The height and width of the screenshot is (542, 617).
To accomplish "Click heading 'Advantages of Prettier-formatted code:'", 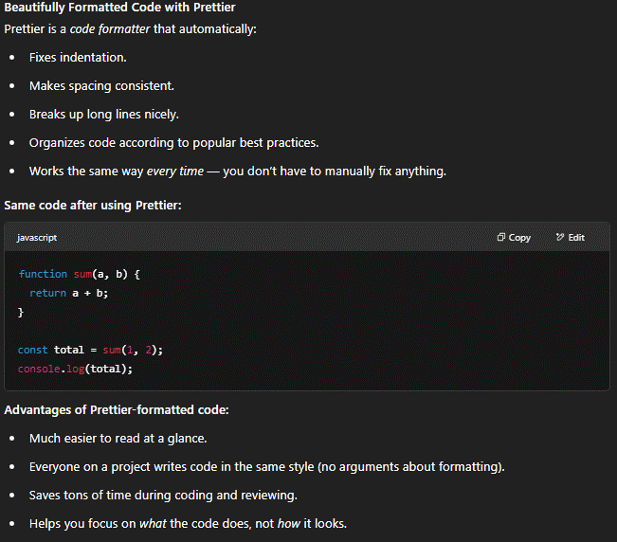I will click(117, 410).
